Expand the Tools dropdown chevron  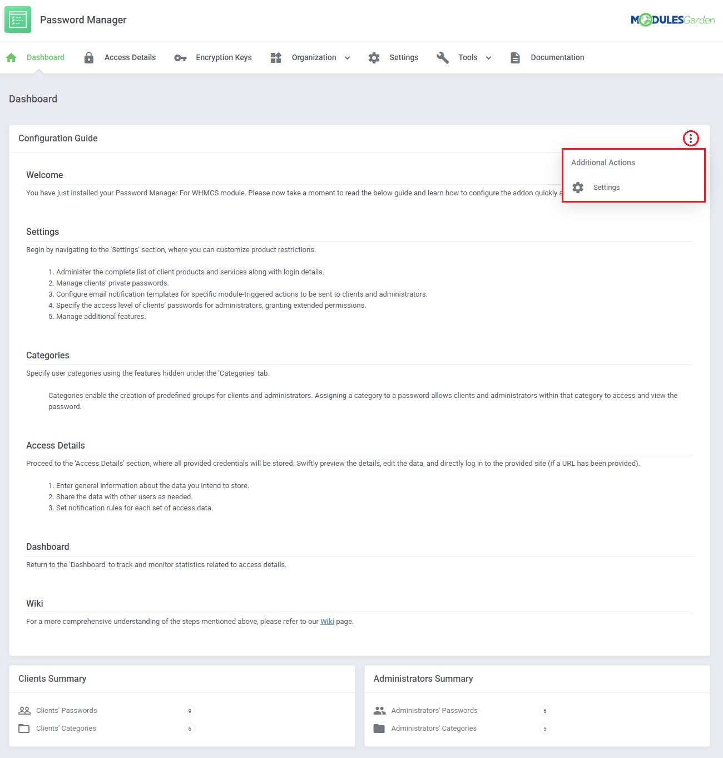tap(489, 58)
